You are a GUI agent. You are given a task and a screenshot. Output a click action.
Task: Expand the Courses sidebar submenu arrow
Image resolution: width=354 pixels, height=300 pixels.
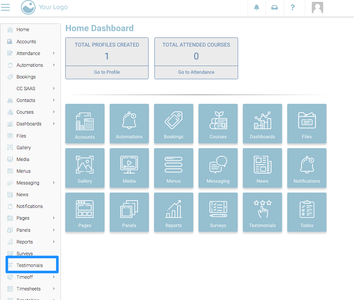[54, 112]
